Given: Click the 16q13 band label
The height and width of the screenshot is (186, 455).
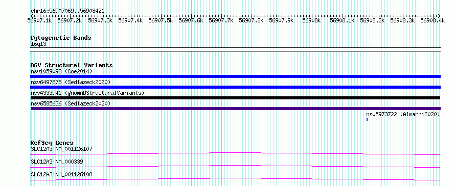Looking at the screenshot, I should [38, 44].
